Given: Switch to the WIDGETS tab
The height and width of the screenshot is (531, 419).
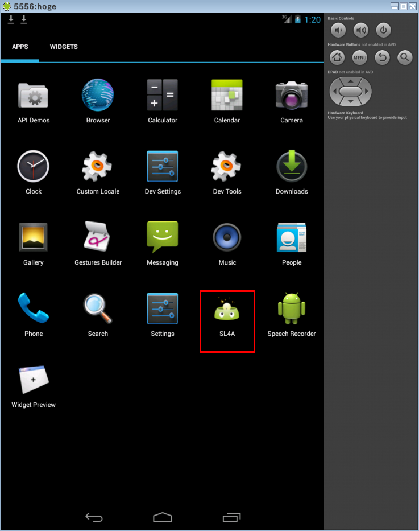Looking at the screenshot, I should click(64, 47).
